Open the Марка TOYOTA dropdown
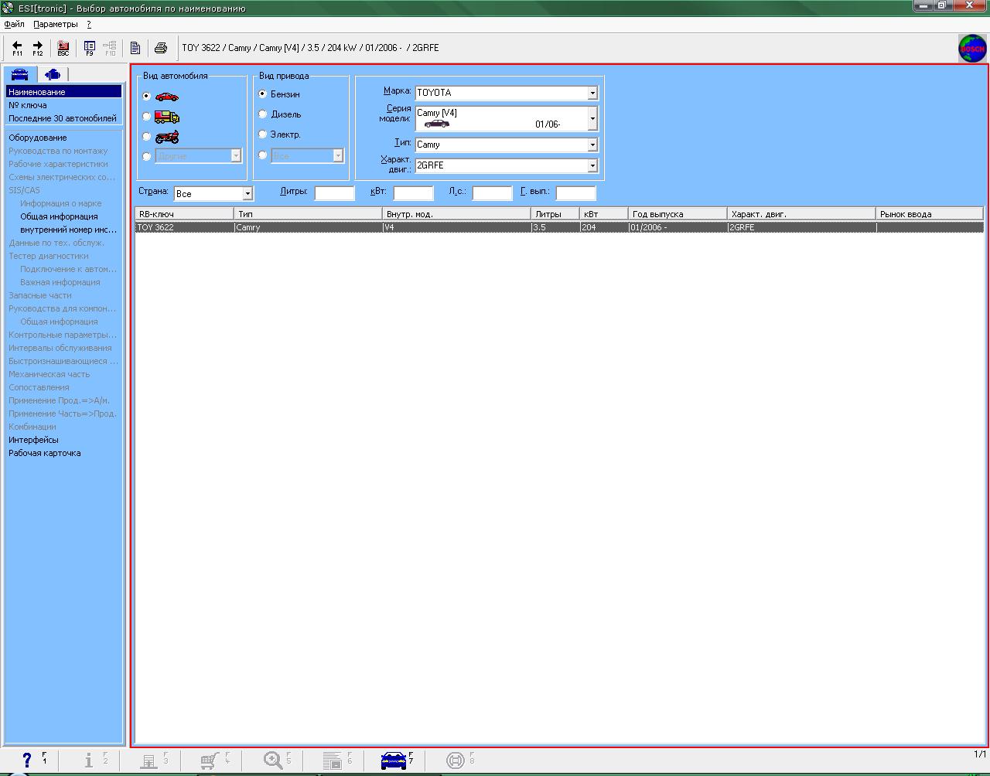990x776 pixels. [592, 93]
